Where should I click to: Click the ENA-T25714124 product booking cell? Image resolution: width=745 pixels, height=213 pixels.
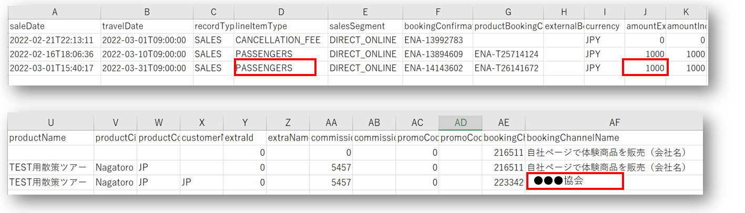coord(507,54)
